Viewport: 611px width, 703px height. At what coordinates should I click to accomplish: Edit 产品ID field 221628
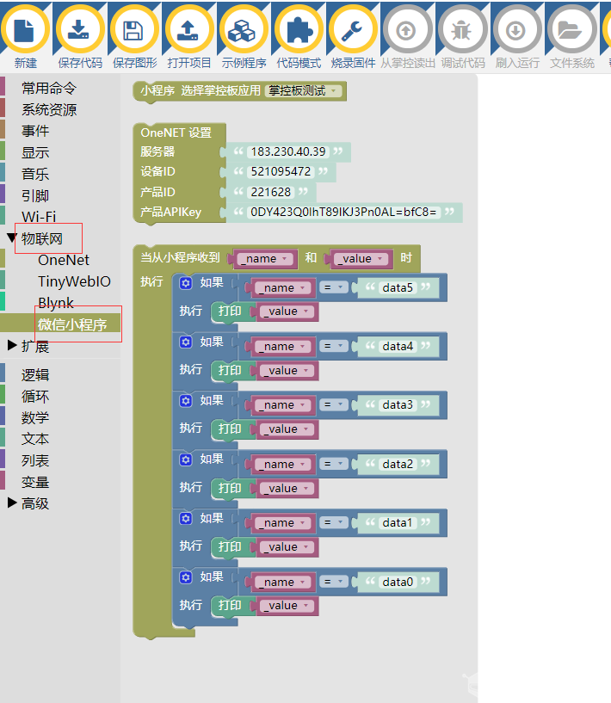[271, 193]
